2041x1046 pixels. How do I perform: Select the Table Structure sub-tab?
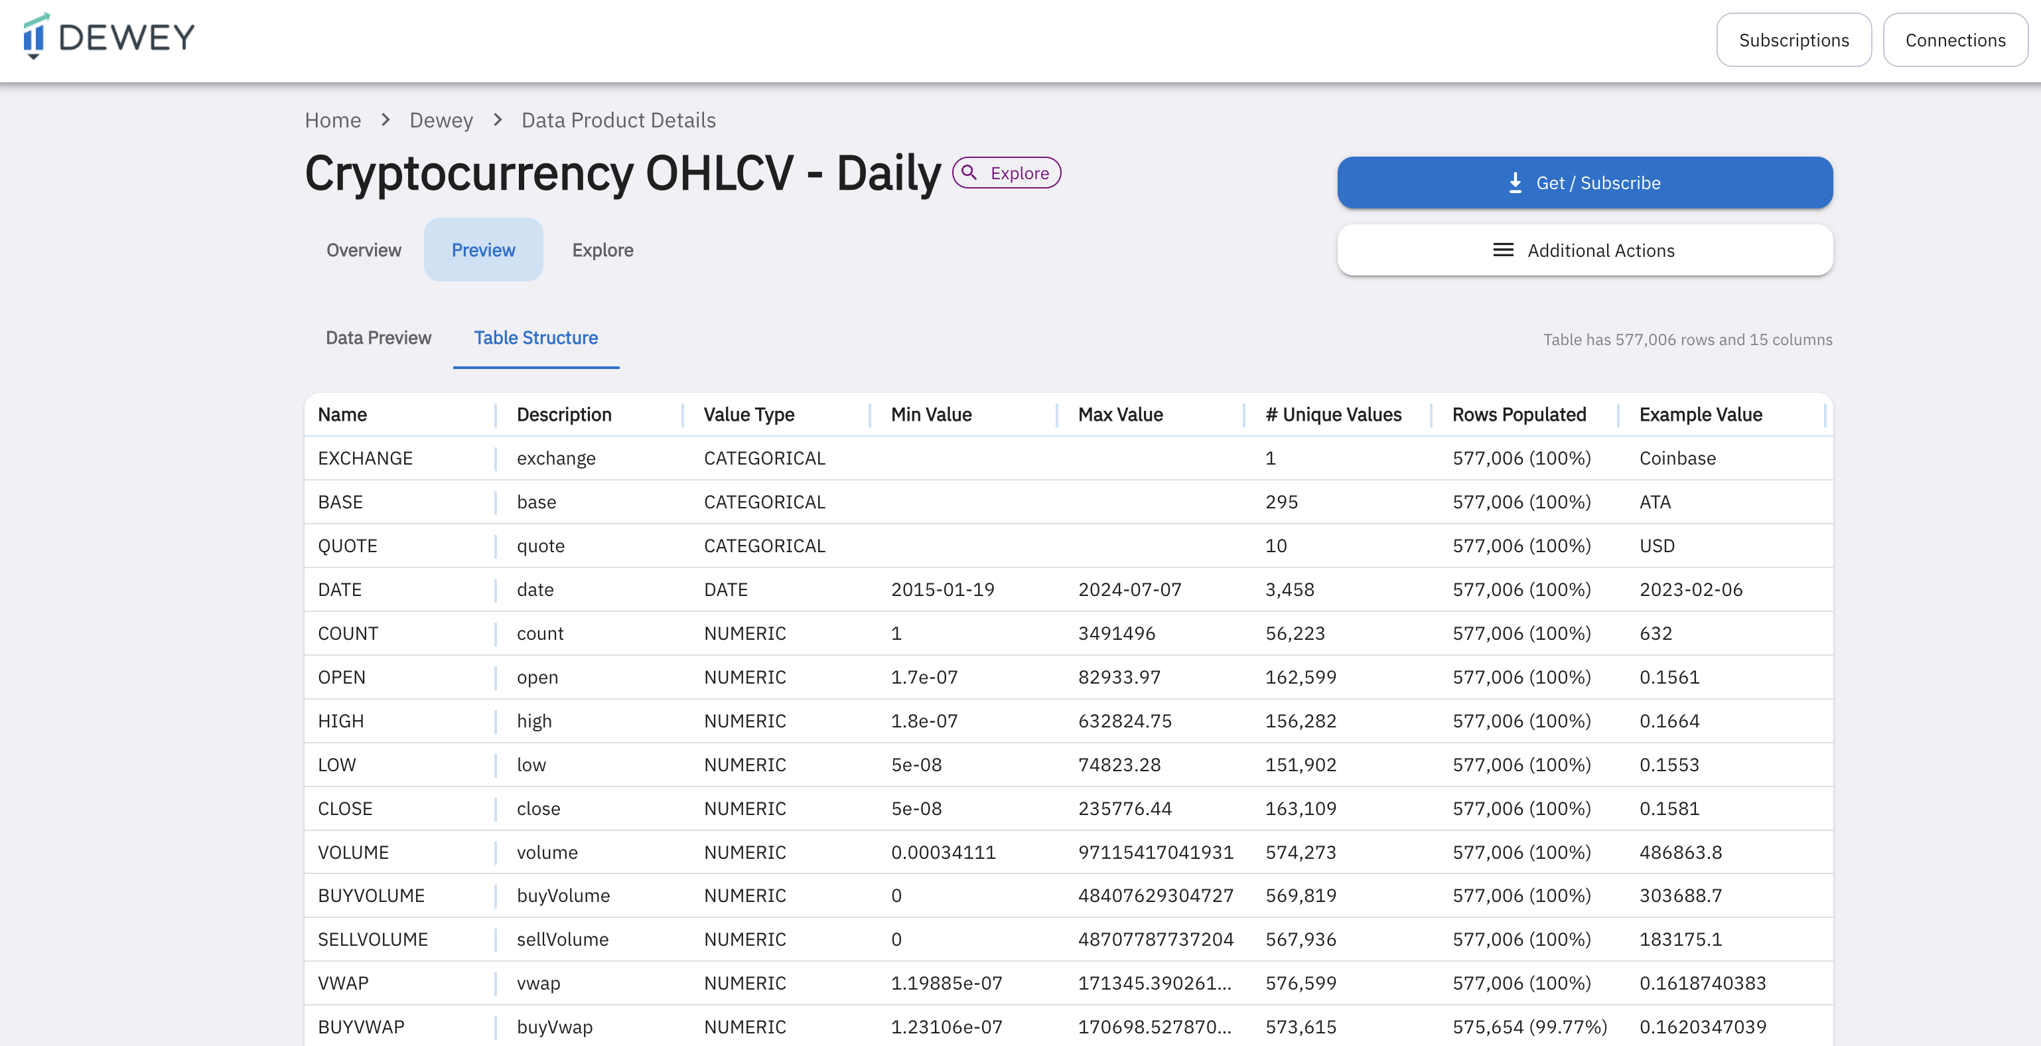[535, 338]
